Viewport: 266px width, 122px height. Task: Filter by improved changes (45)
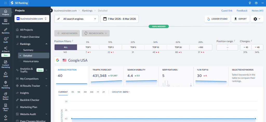tap(246, 47)
